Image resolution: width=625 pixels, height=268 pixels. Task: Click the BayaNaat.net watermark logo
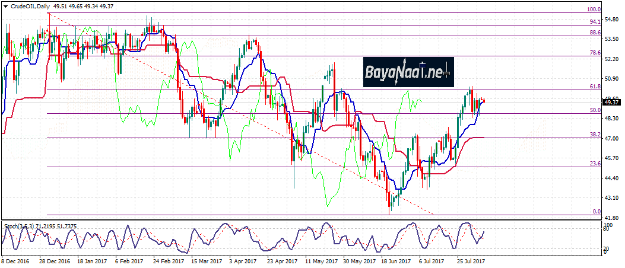click(x=408, y=73)
